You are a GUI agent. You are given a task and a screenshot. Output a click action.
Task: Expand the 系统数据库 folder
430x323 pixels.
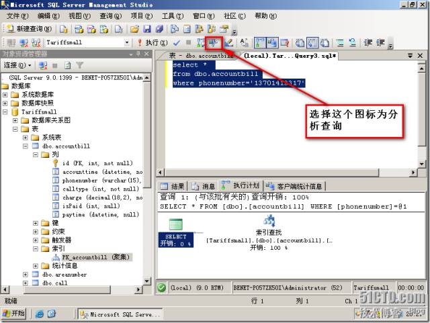[5, 95]
